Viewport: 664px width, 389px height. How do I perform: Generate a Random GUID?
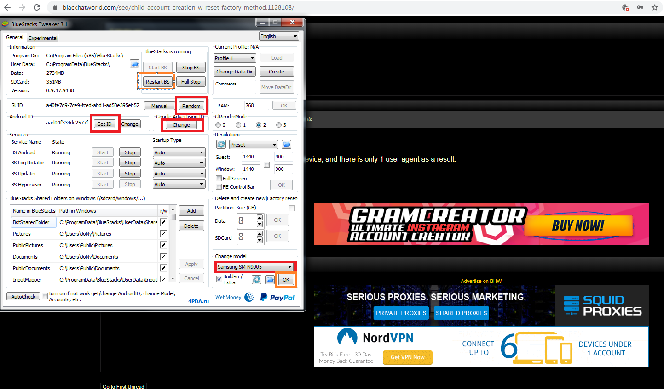pyautogui.click(x=191, y=106)
